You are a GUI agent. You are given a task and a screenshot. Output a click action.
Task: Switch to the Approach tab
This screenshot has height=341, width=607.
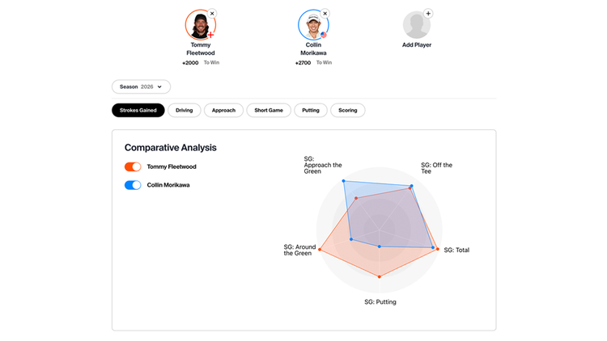click(x=223, y=110)
